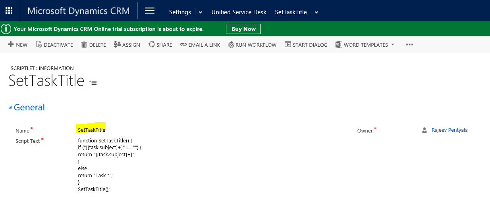Go to Unified Service Desk area
This screenshot has width=490, height=197.
pos(239,12)
